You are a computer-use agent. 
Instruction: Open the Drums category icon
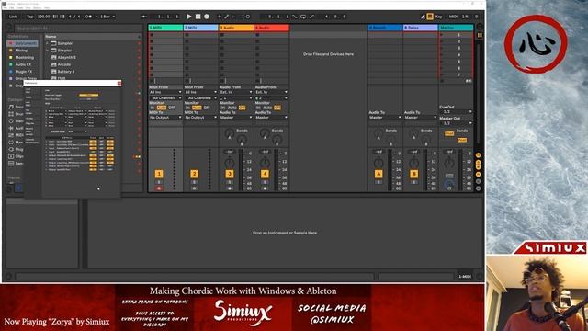point(11,114)
